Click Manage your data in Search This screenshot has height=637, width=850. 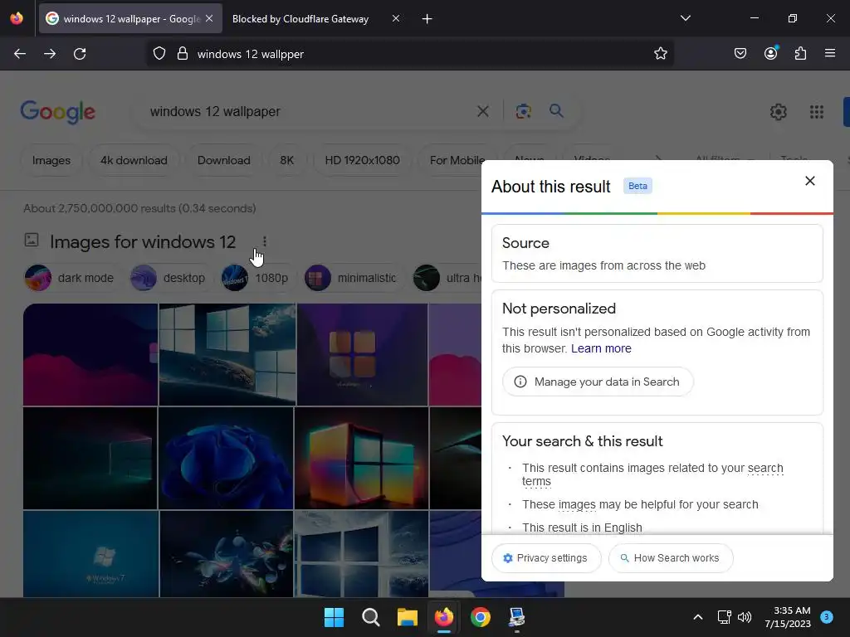pyautogui.click(x=598, y=382)
